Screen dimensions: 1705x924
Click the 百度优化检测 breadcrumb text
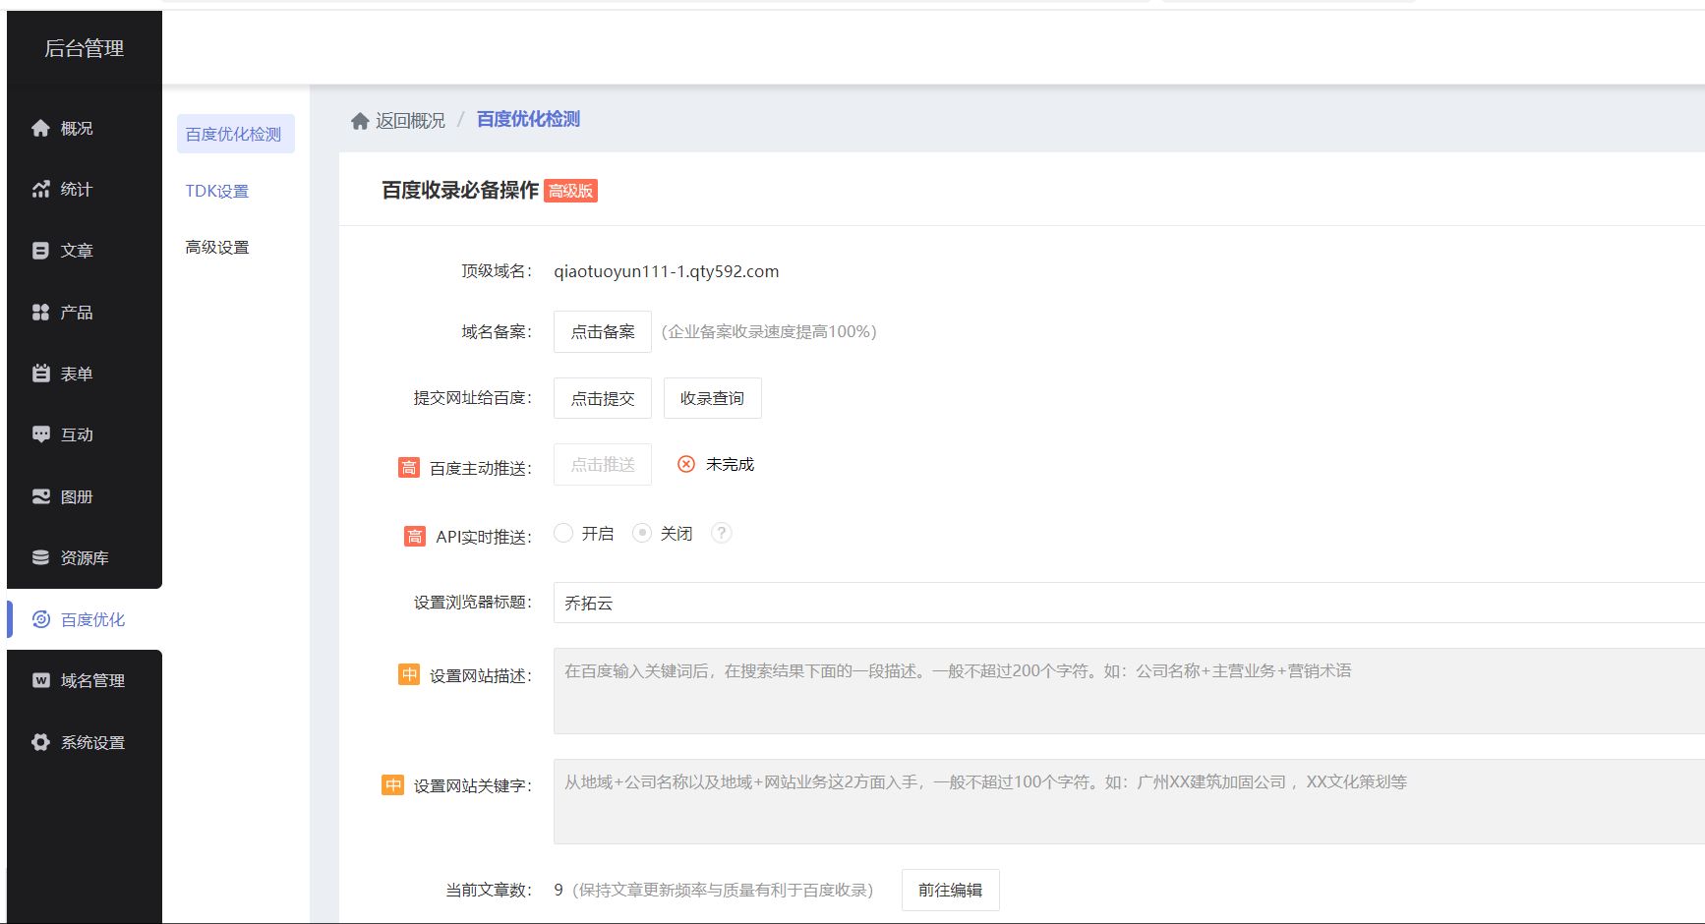(528, 119)
